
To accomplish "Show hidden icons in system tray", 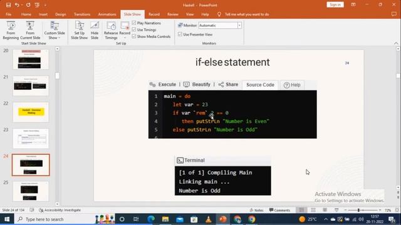I will pos(326,219).
